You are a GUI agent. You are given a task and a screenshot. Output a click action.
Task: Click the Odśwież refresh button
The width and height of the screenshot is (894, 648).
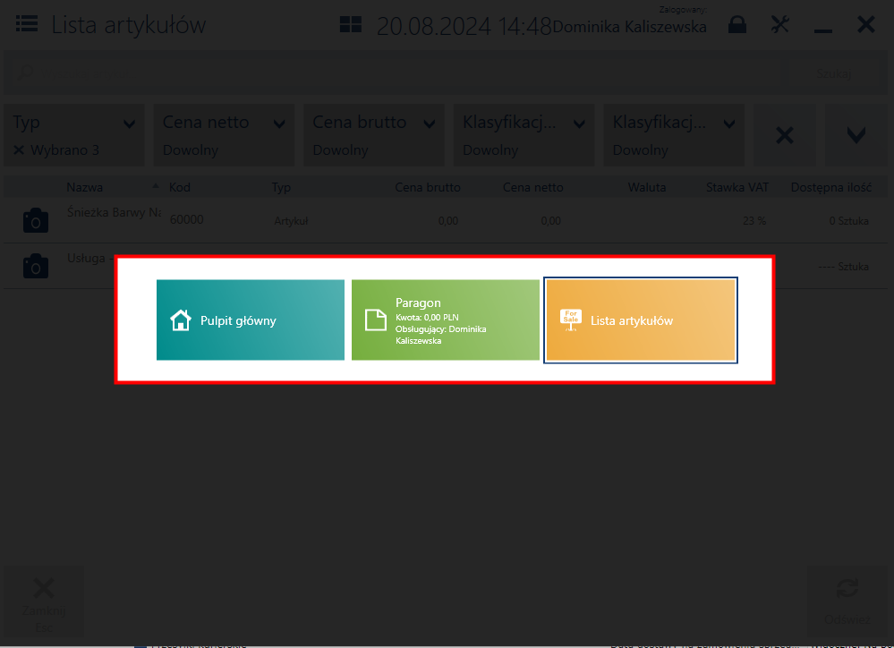(x=847, y=601)
